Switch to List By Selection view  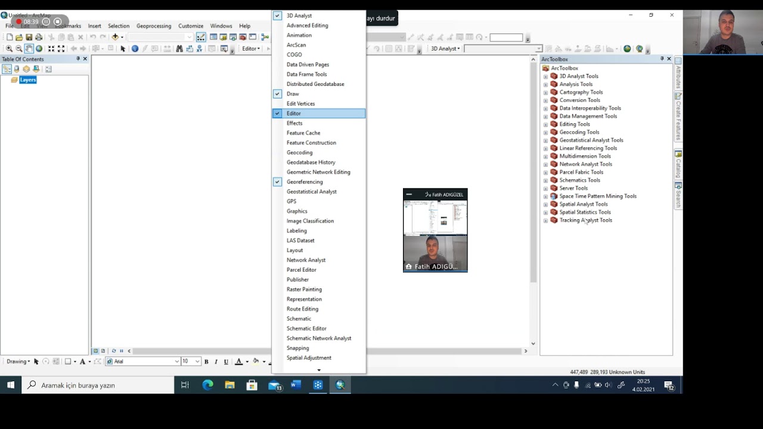36,69
